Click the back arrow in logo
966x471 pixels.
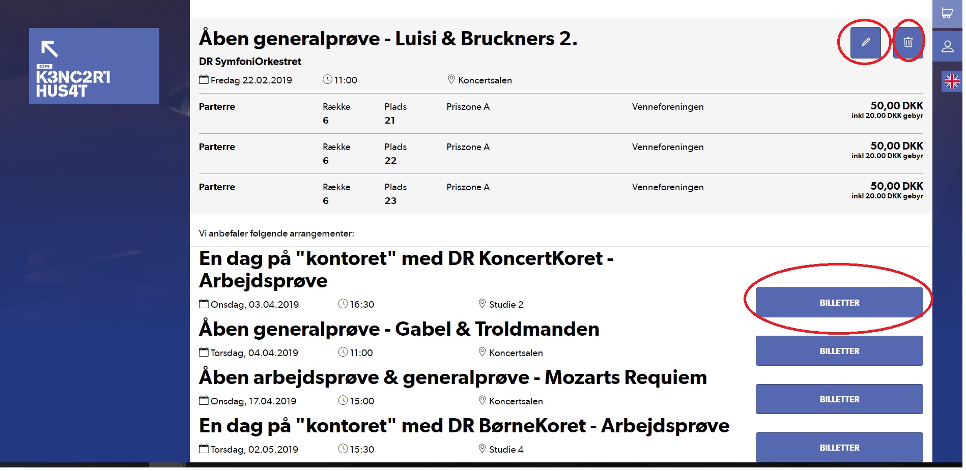[x=50, y=49]
